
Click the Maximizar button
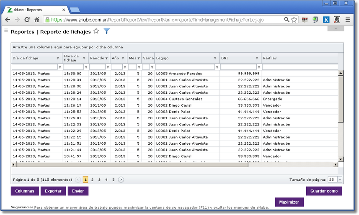click(x=289, y=202)
